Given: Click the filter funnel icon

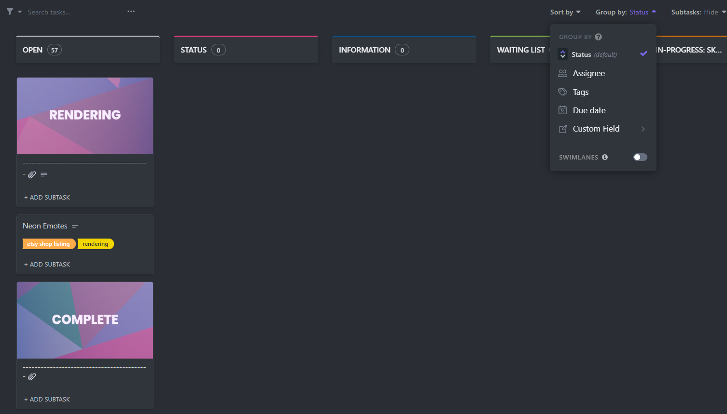Looking at the screenshot, I should (x=10, y=12).
